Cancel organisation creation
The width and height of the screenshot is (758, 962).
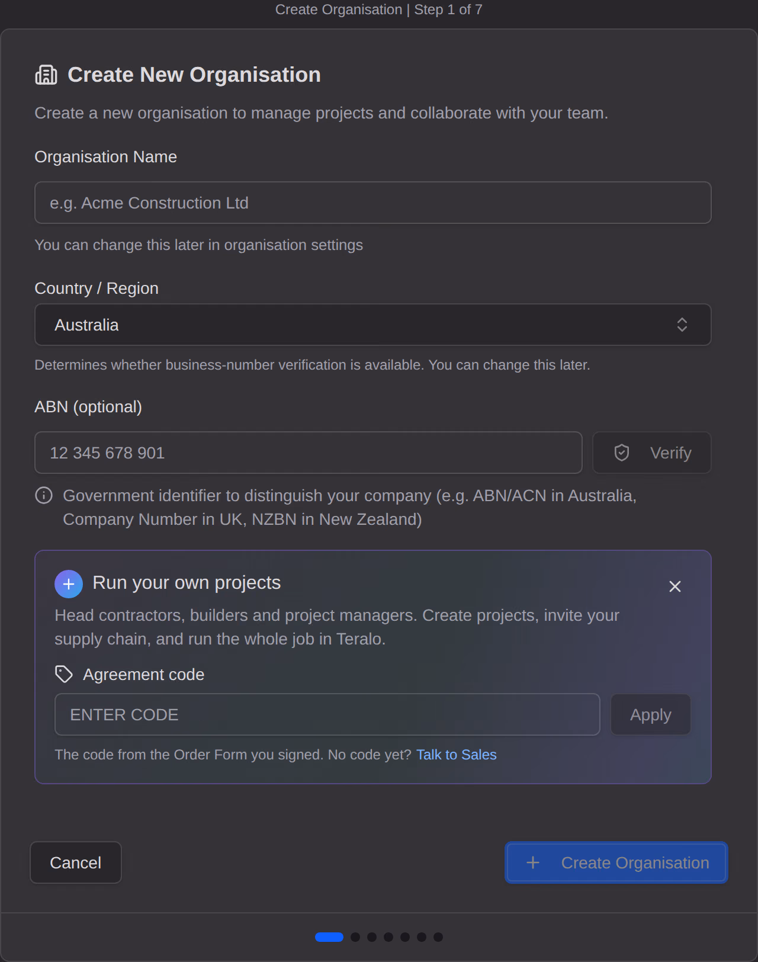(x=76, y=862)
